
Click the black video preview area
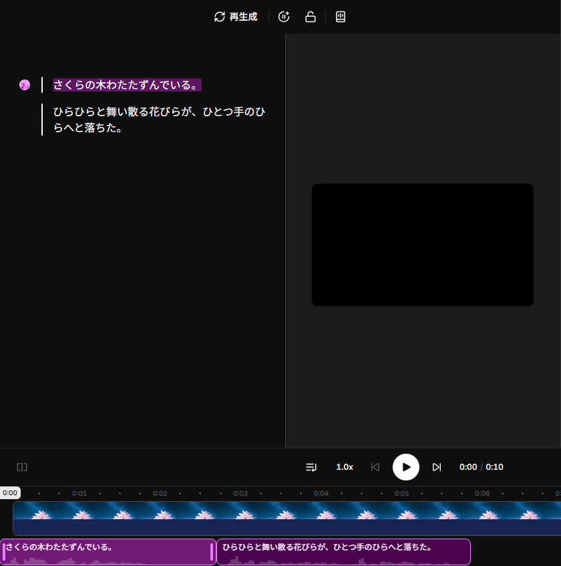[422, 245]
